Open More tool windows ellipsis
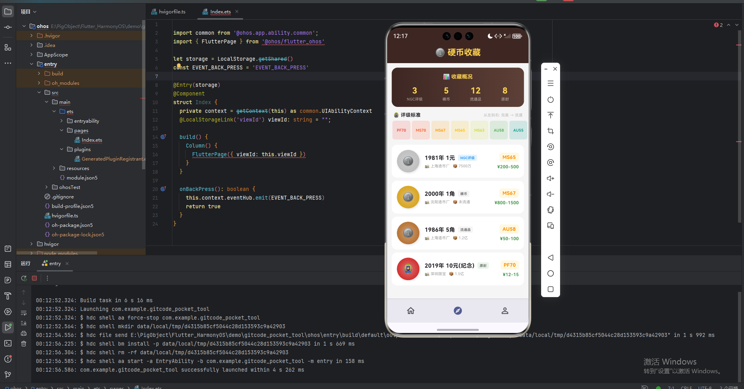The width and height of the screenshot is (744, 389). click(8, 63)
